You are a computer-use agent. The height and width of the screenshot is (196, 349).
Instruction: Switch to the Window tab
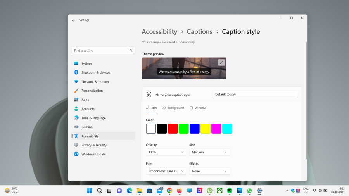198,108
